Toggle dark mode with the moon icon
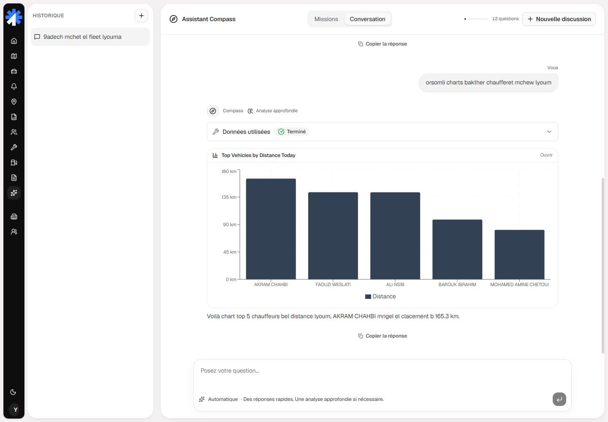Screen dimensions: 608x422 [x=13, y=392]
